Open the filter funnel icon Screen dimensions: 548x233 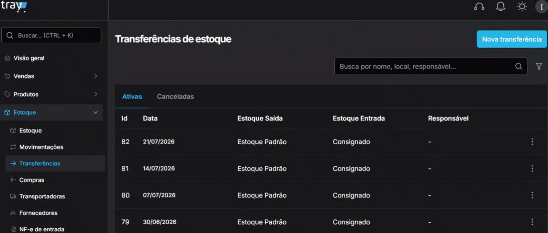(x=539, y=66)
